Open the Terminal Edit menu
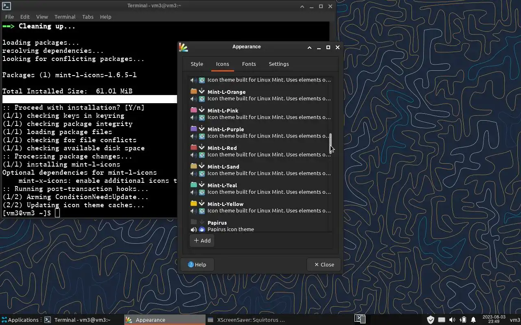 (25, 17)
